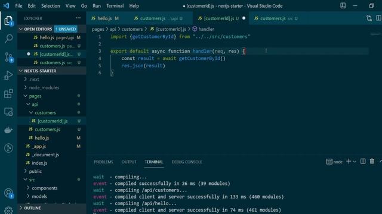
Task: Collapse the src folder
Action: (x=32, y=180)
